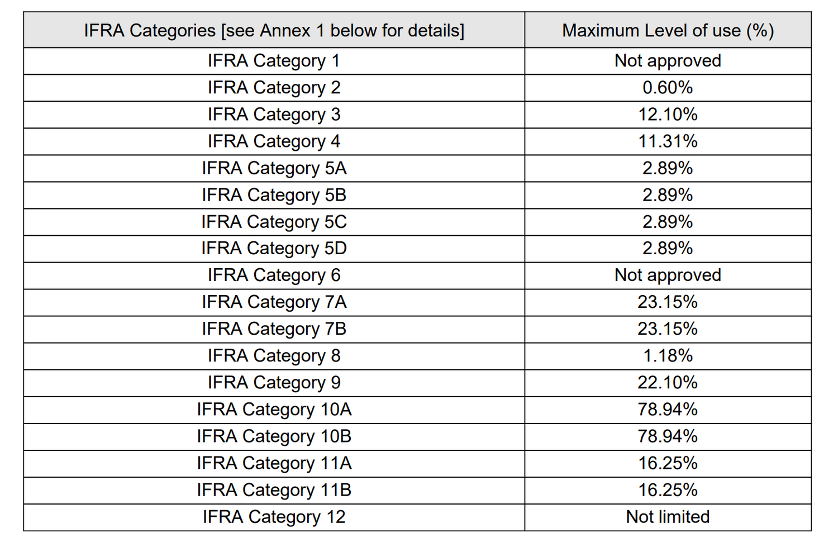
Task: Click the 78.94% value for Category 10B
Action: [x=668, y=436]
